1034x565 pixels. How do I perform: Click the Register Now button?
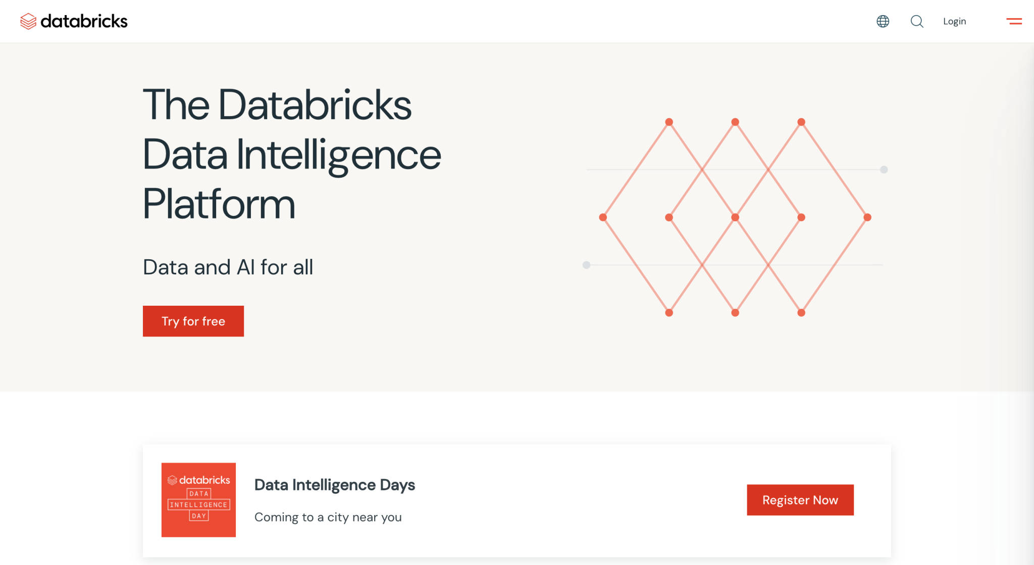[x=800, y=500]
